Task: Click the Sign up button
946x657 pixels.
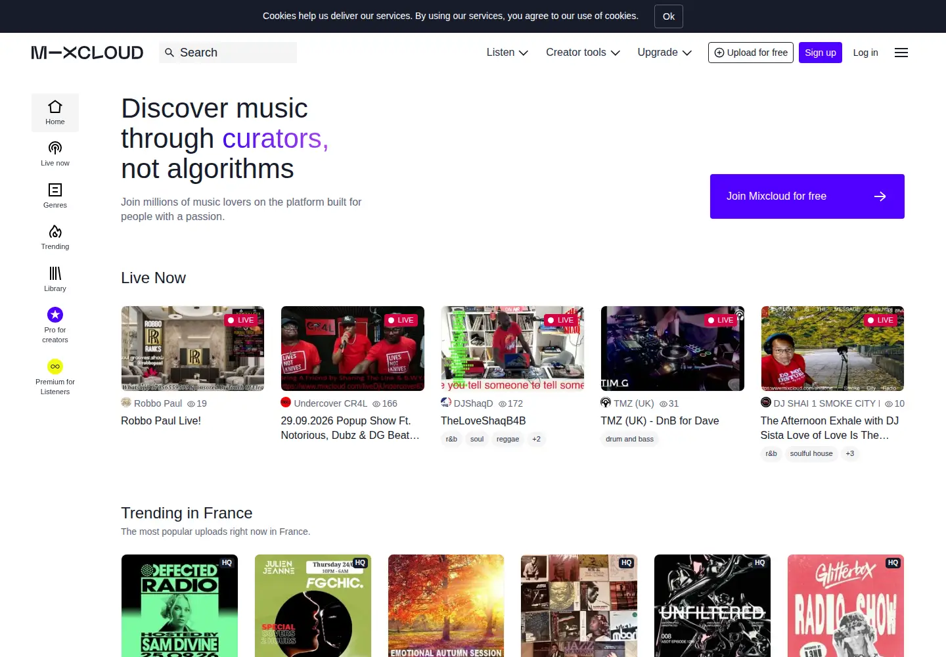Action: click(x=821, y=53)
